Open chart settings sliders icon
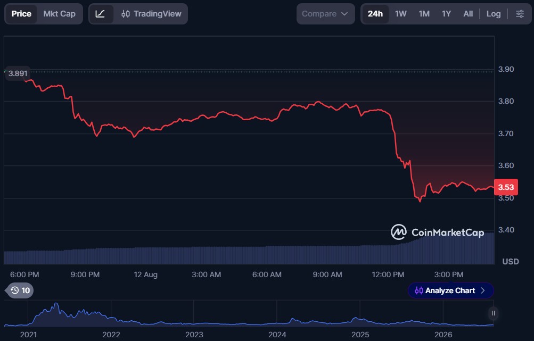This screenshot has width=534, height=341. pos(520,14)
